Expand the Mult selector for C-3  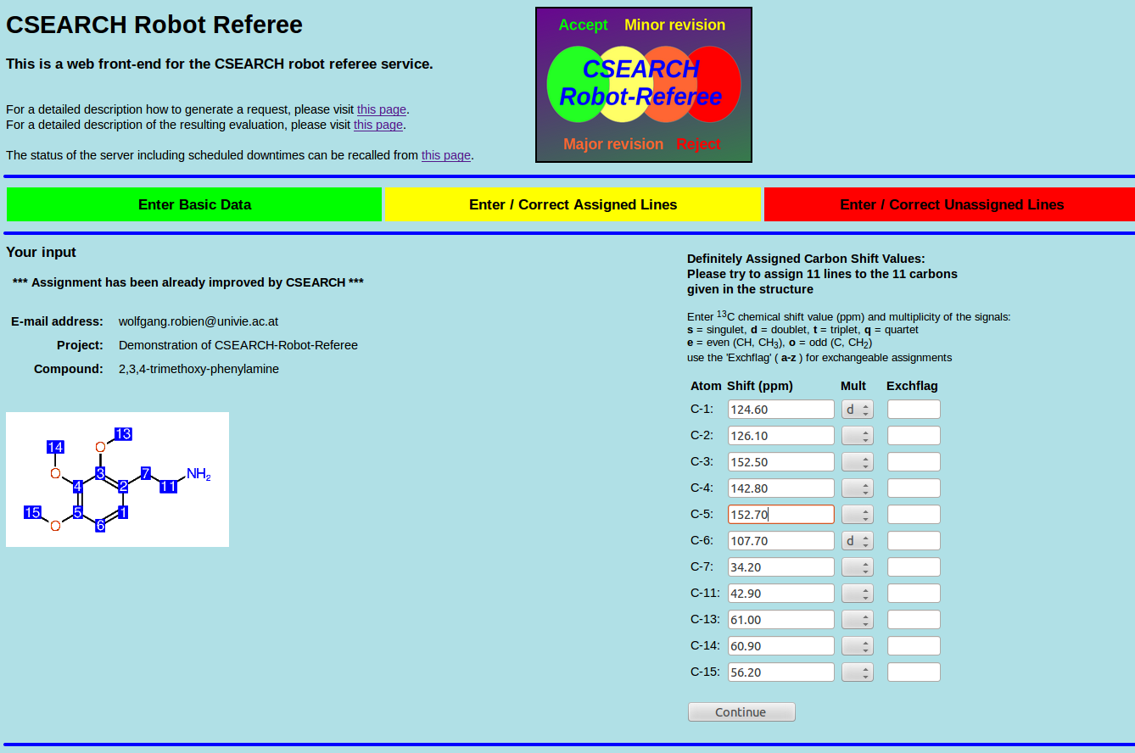(857, 462)
